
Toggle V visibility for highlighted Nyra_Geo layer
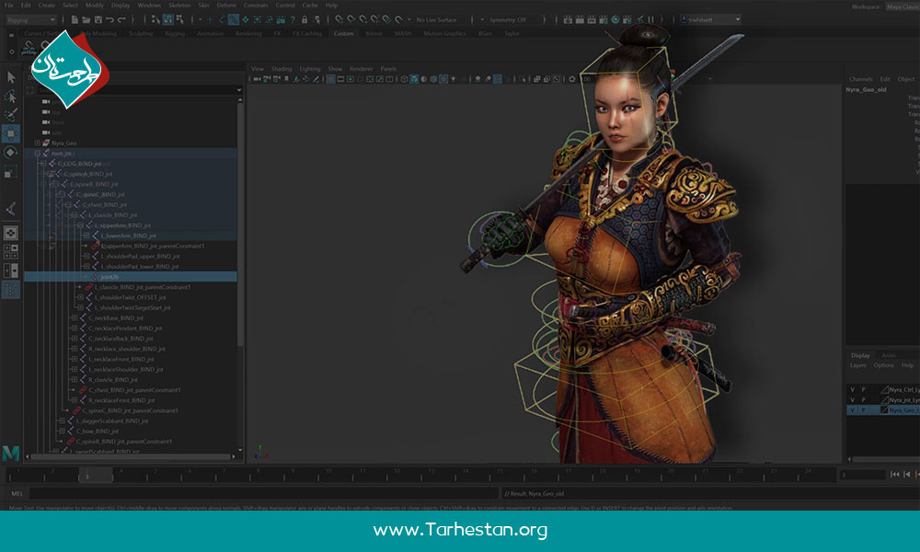(x=852, y=410)
